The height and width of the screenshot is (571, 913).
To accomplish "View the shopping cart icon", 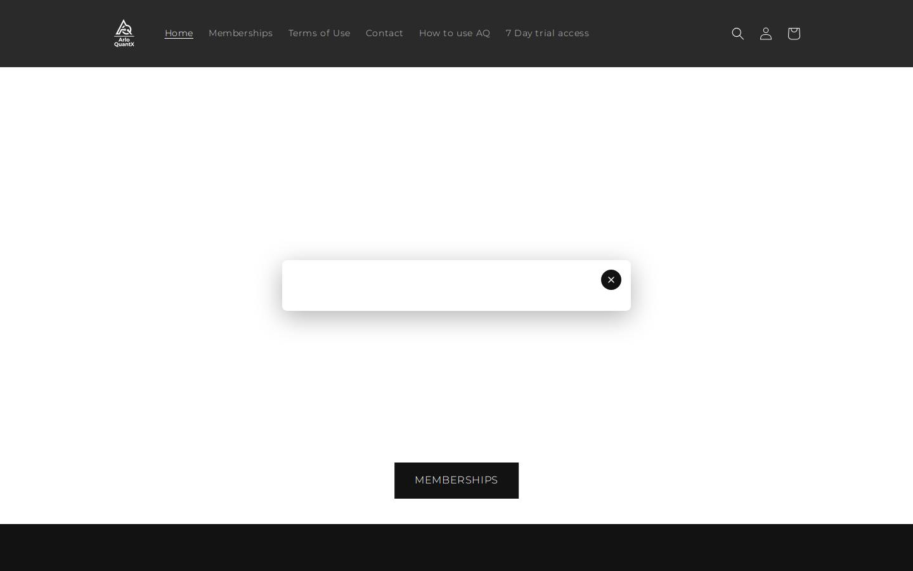I will (x=793, y=34).
